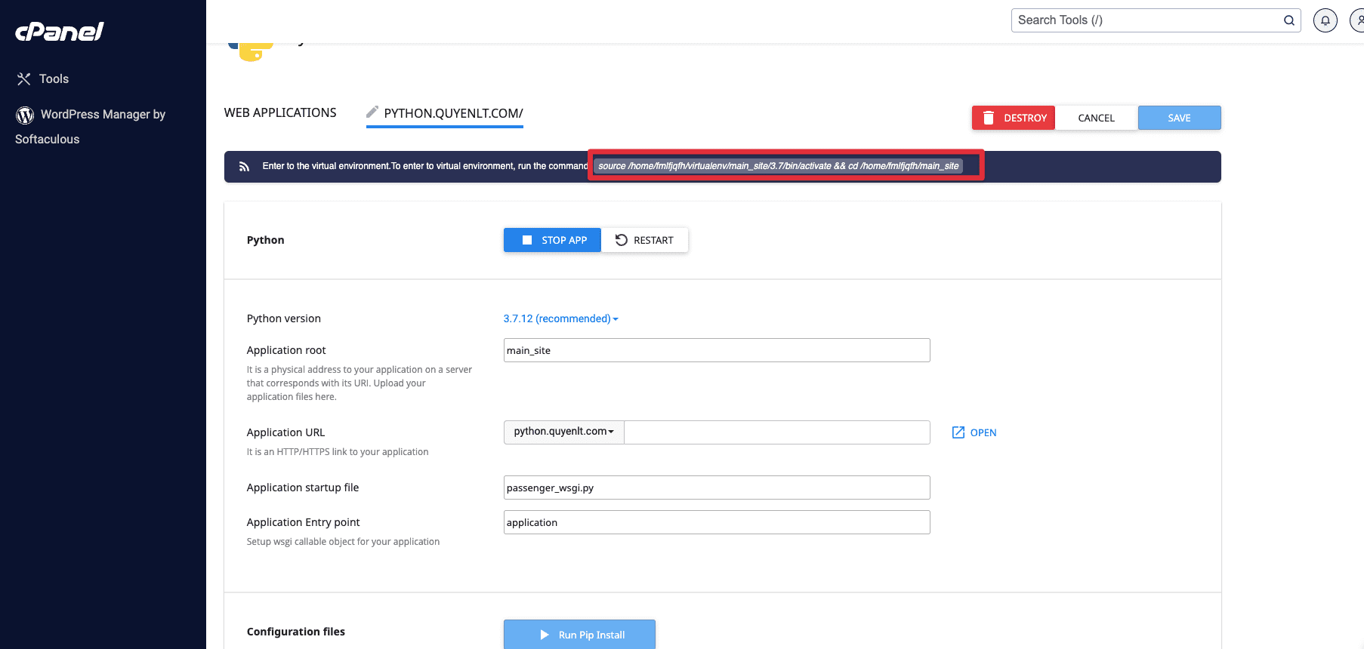The height and width of the screenshot is (649, 1364).
Task: Restart the Python application
Action: pyautogui.click(x=644, y=240)
